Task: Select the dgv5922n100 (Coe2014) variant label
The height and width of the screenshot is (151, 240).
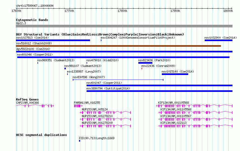Action: click(x=33, y=49)
